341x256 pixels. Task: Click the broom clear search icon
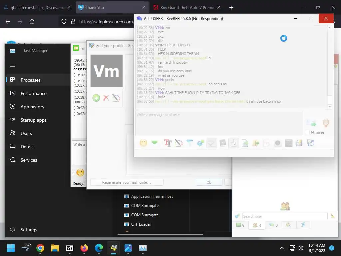click(333, 216)
